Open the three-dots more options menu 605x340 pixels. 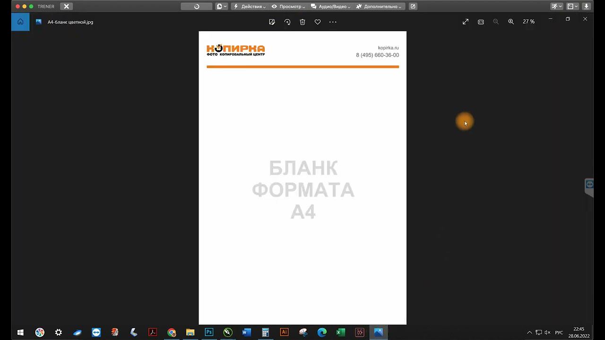[333, 22]
